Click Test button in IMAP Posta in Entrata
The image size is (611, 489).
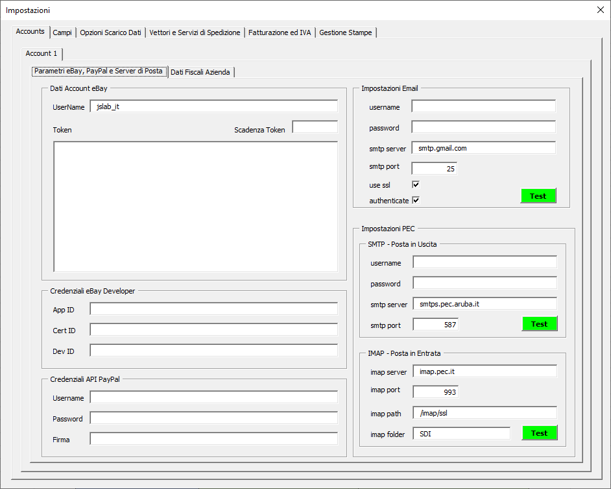click(x=539, y=433)
